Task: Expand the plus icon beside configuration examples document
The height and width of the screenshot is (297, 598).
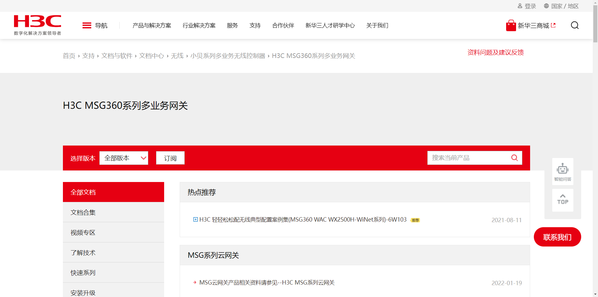Action: [196, 220]
